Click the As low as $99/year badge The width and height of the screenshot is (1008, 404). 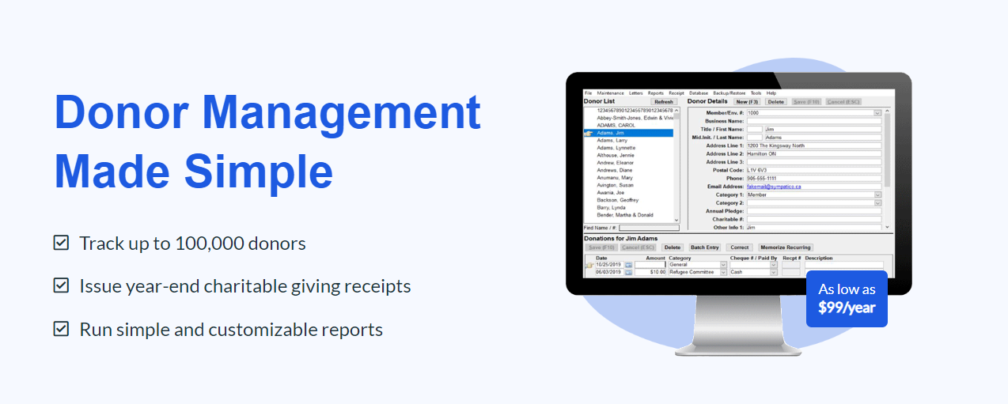pos(847,299)
